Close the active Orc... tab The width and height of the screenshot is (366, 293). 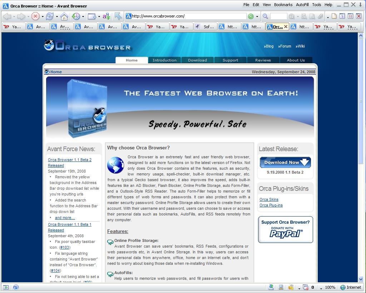pos(286,27)
